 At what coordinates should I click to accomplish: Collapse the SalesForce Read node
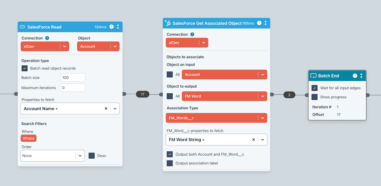pos(118,27)
